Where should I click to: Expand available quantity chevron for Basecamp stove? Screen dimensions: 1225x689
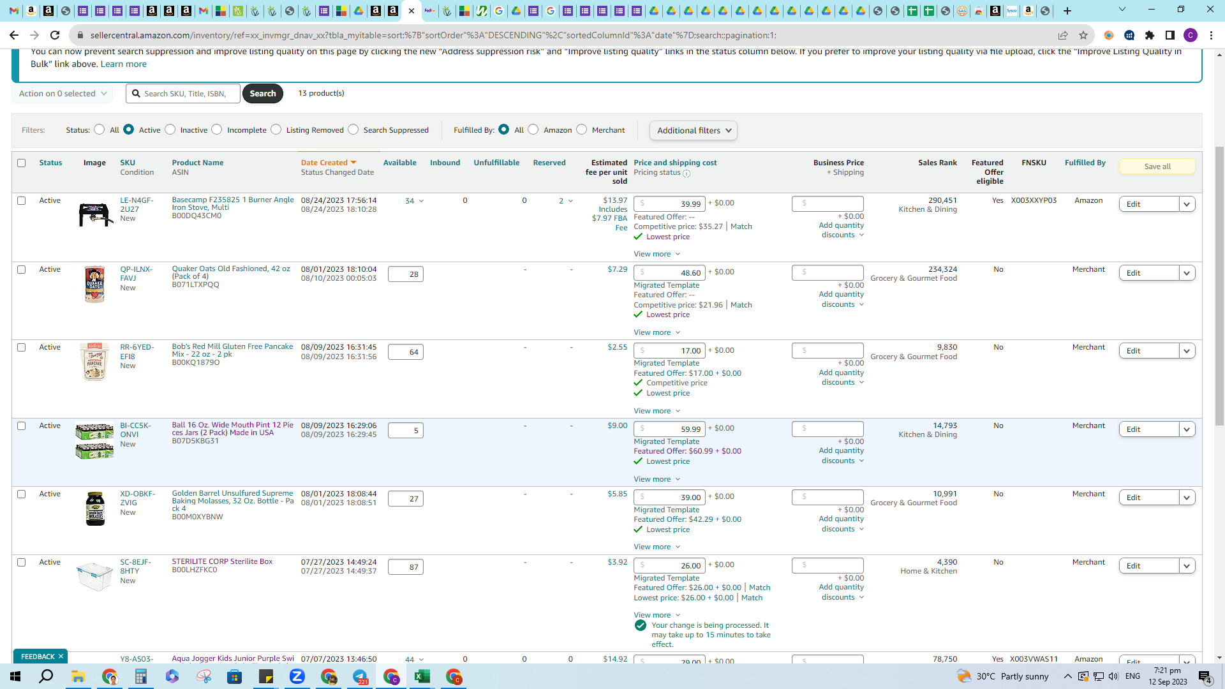[421, 201]
